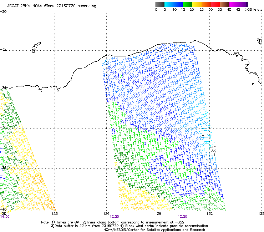Click the purple 14:30 swath time label
The image size is (264, 232).
pos(5,217)
